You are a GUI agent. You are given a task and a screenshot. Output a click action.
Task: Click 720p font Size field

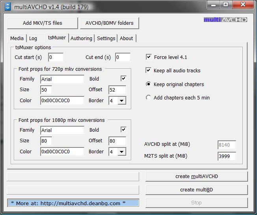pyautogui.click(x=46, y=90)
